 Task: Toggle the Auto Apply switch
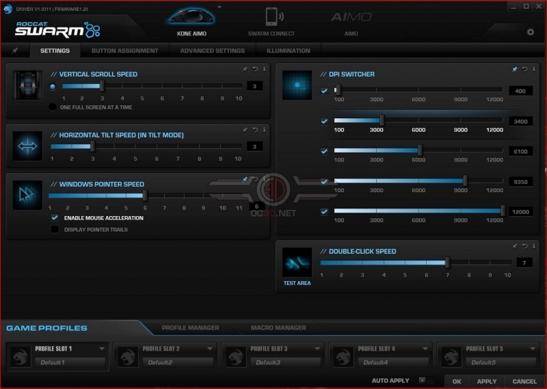click(x=425, y=380)
